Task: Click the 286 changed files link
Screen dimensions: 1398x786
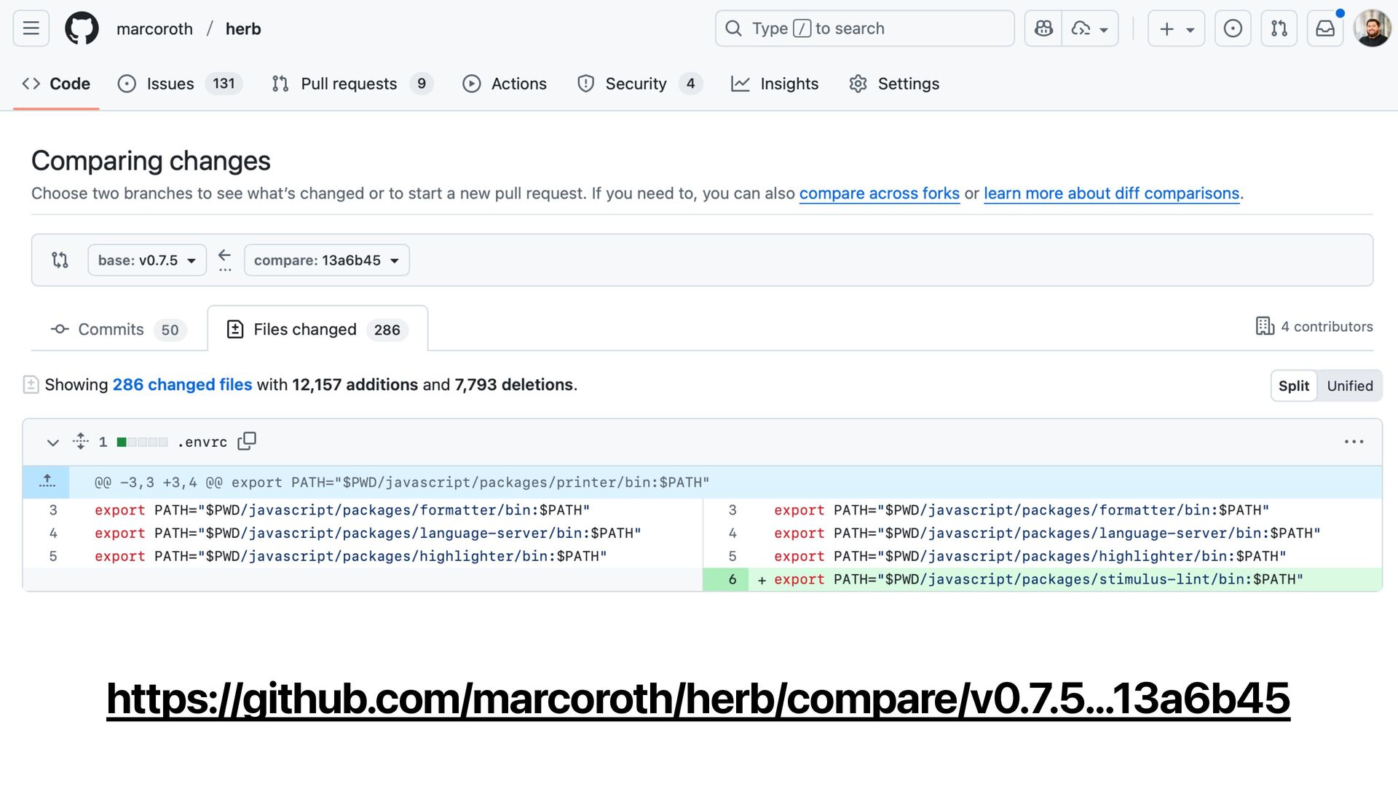Action: click(182, 384)
